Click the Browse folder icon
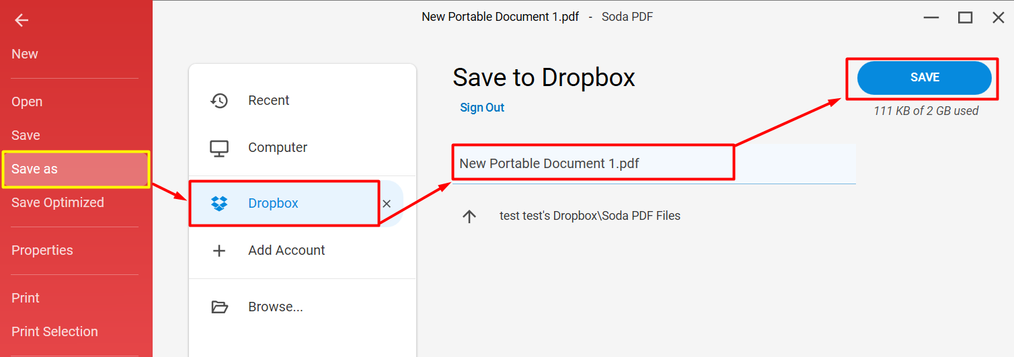Image resolution: width=1014 pixels, height=357 pixels. (x=219, y=307)
